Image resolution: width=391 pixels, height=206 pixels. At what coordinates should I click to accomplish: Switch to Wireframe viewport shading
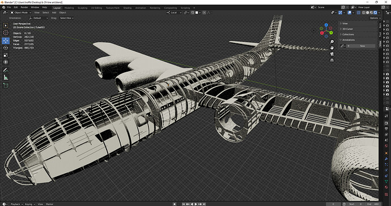(364, 12)
